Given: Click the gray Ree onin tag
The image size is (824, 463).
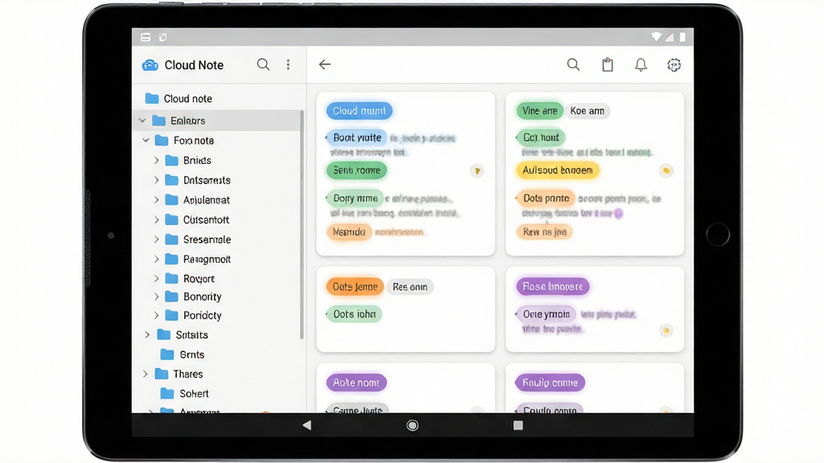Looking at the screenshot, I should 410,287.
